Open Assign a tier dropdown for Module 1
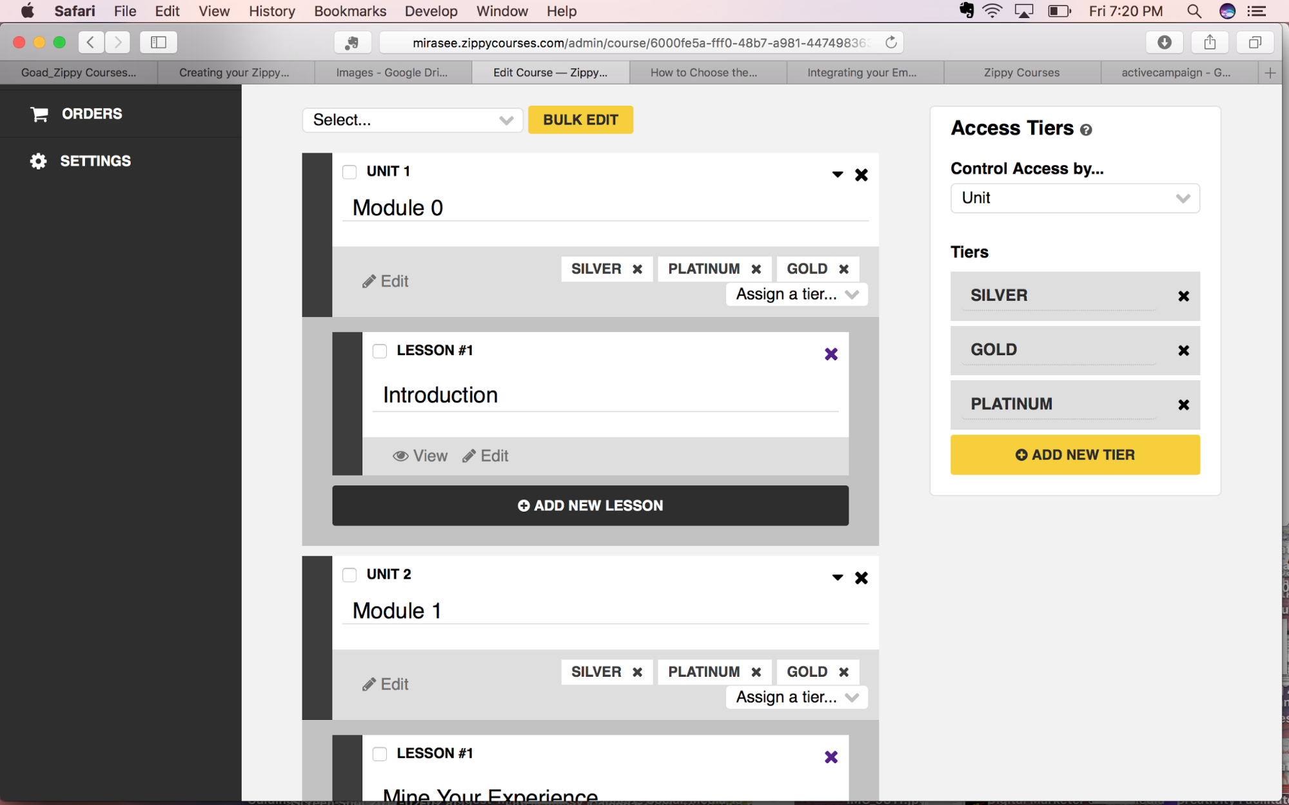The image size is (1289, 805). tap(796, 697)
